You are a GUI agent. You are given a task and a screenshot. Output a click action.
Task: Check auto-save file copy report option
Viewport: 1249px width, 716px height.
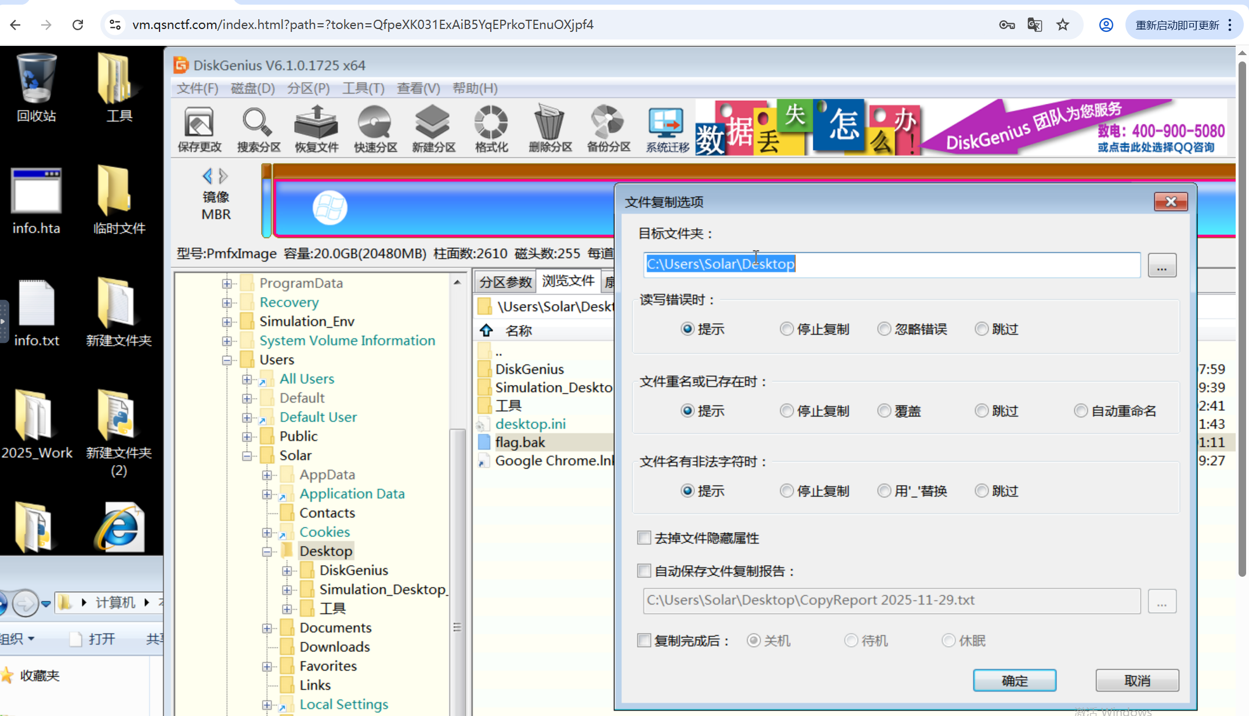coord(644,571)
